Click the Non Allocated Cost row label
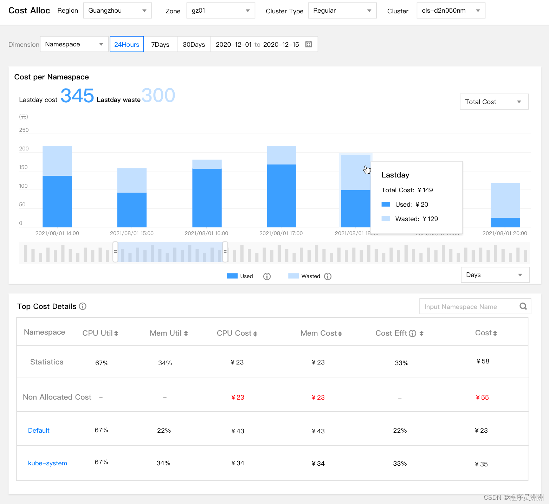 pos(57,397)
